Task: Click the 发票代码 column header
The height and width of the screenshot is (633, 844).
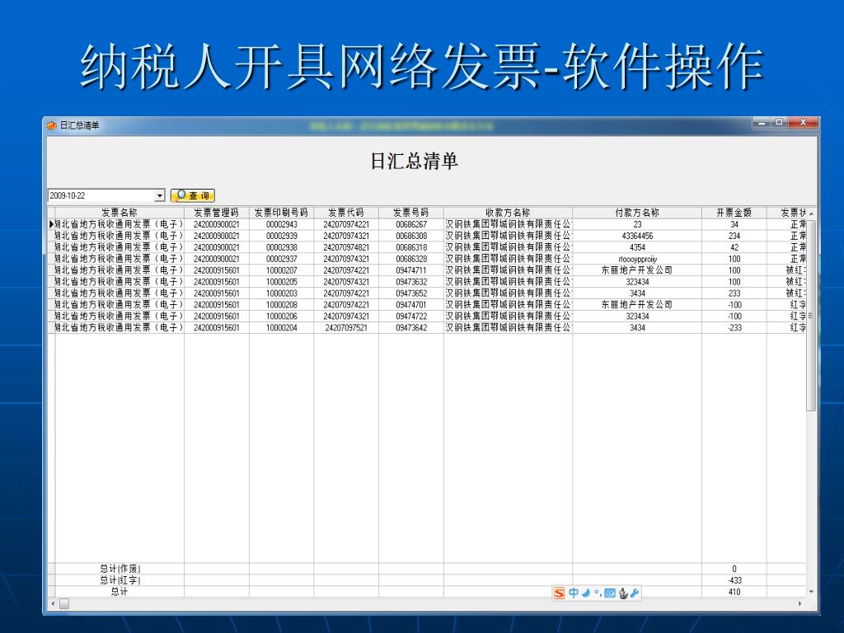Action: click(346, 212)
